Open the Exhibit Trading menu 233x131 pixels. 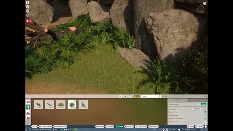click(60, 127)
